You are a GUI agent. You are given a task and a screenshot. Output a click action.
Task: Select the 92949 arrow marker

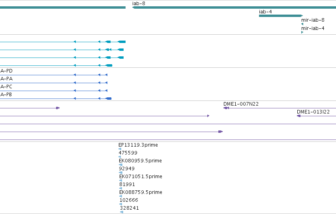click(120, 173)
